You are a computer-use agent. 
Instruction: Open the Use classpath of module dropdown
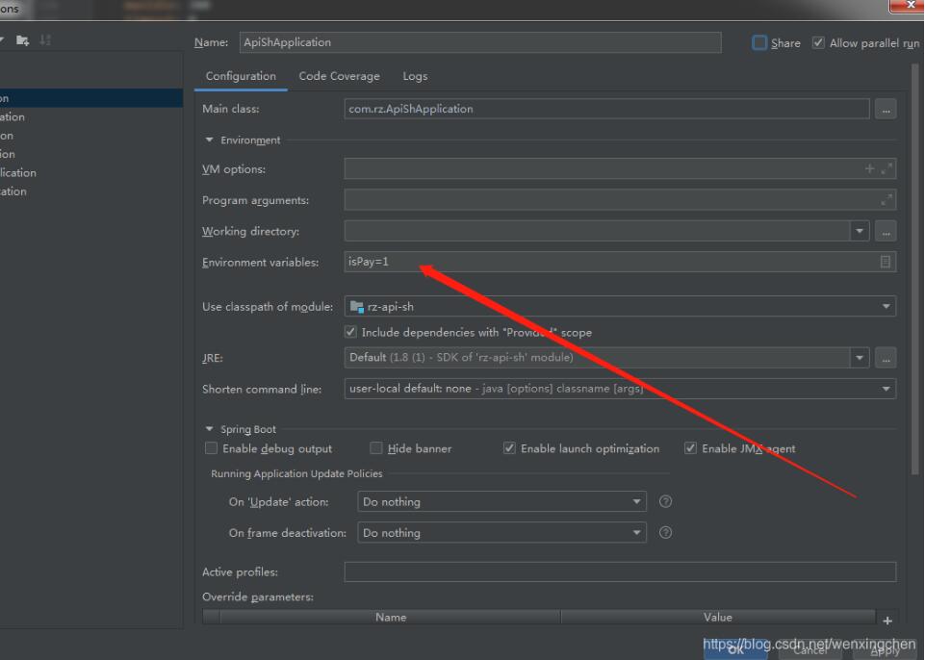[620, 307]
